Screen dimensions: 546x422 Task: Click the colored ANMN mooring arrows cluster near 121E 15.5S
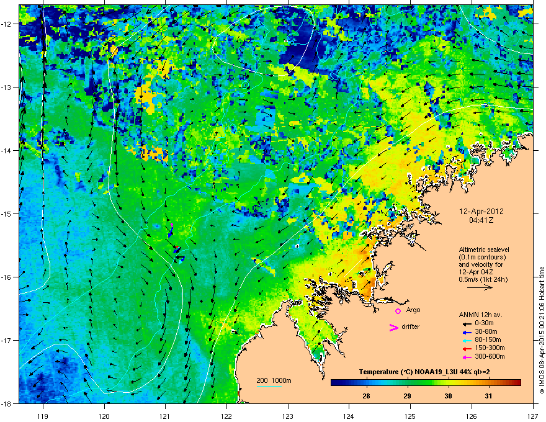pyautogui.click(x=176, y=243)
